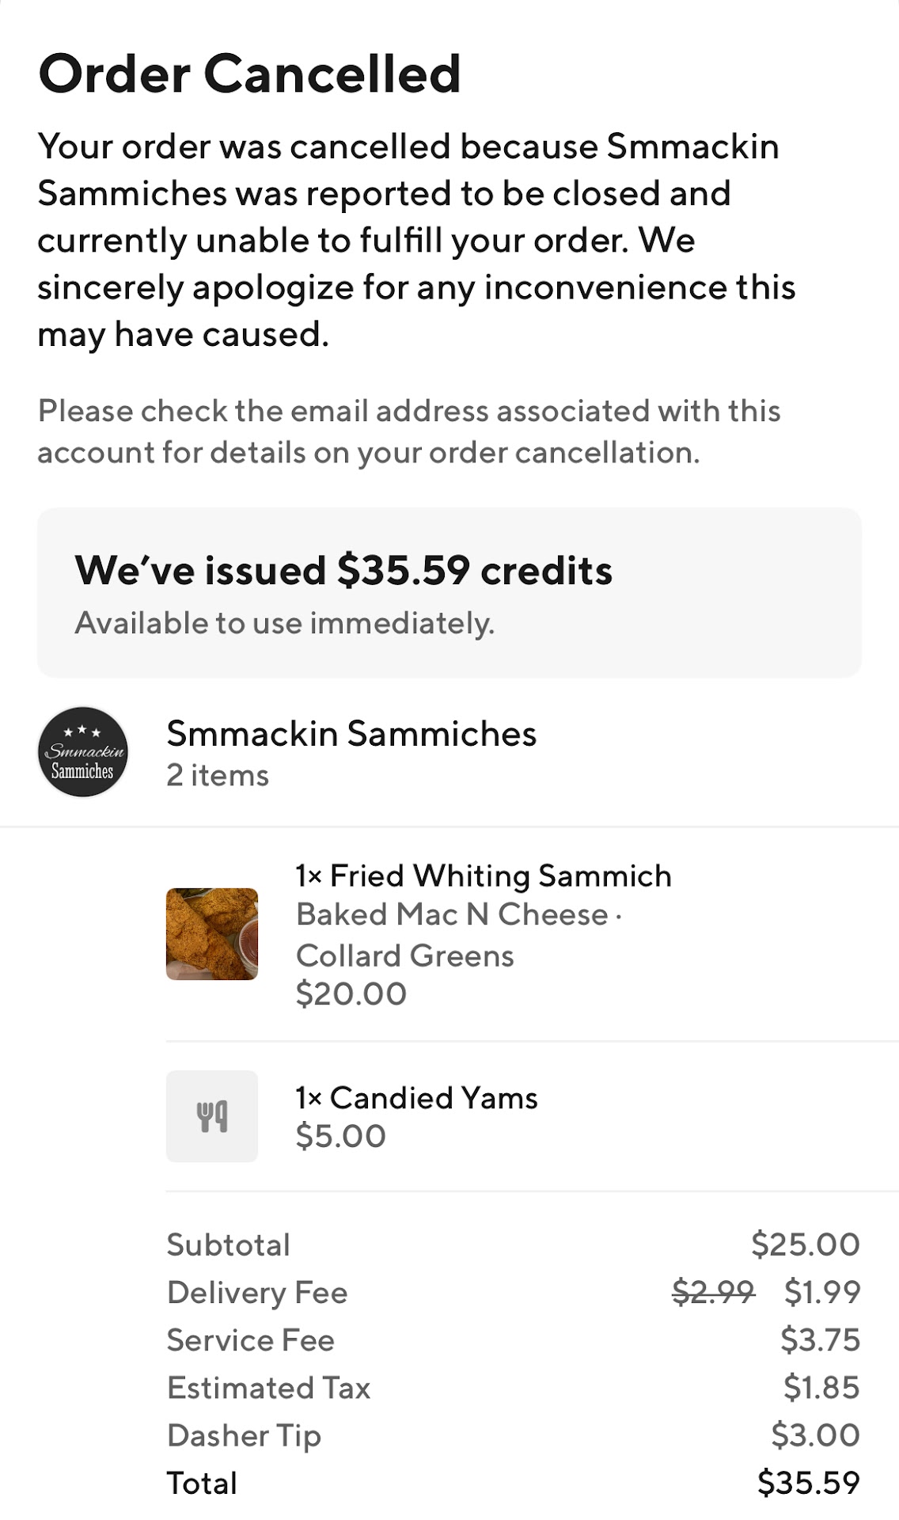
Task: Click the 'Please check the email address' notice
Action: (x=409, y=431)
